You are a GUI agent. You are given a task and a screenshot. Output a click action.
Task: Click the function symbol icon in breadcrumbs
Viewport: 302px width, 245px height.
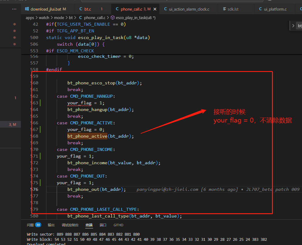113,18
